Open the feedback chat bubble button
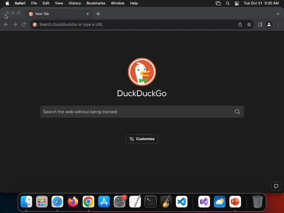 276,186
